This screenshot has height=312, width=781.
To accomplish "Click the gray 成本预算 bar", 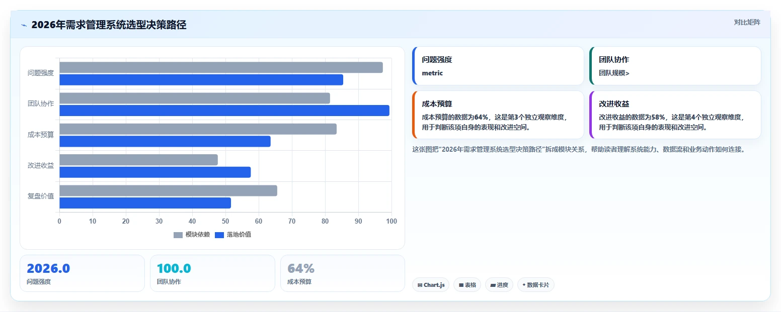I will pos(198,129).
